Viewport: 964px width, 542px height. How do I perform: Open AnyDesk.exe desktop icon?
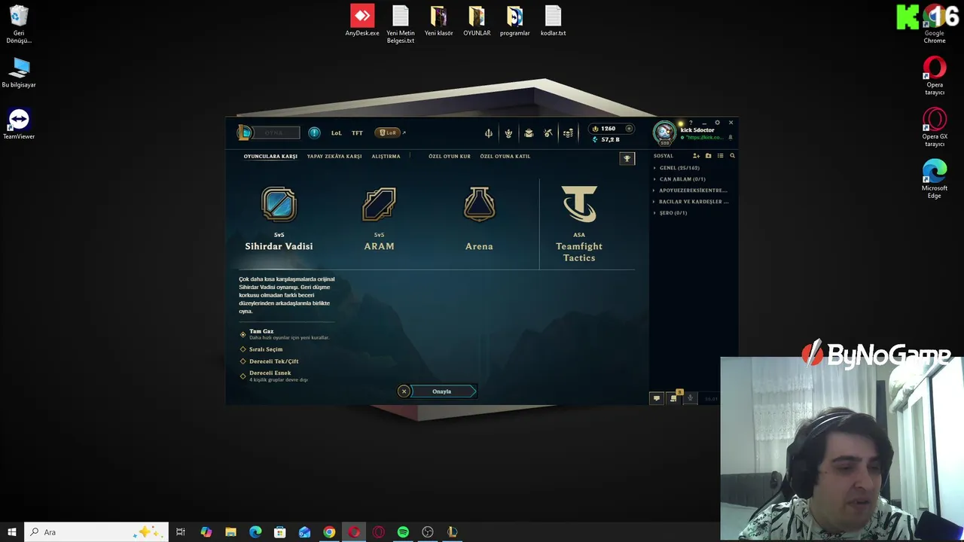[x=362, y=21]
